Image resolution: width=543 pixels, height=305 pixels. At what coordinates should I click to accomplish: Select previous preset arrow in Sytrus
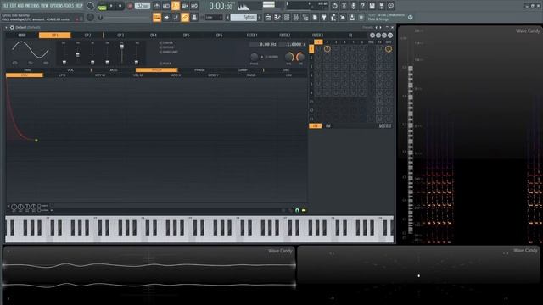pyautogui.click(x=377, y=27)
